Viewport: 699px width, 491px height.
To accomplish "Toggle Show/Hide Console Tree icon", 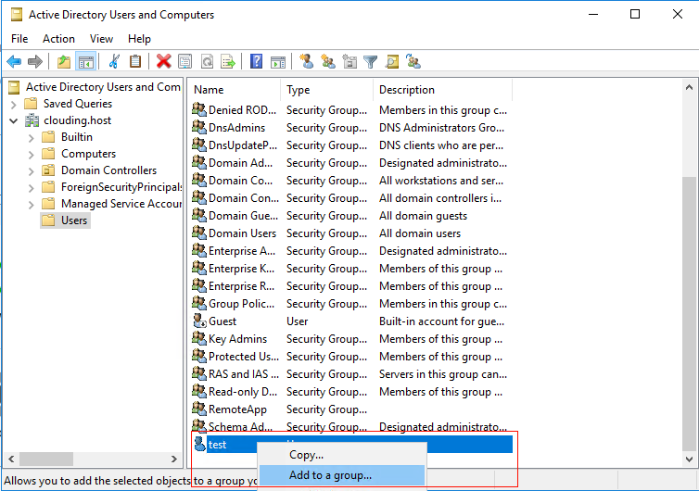I will pyautogui.click(x=85, y=61).
